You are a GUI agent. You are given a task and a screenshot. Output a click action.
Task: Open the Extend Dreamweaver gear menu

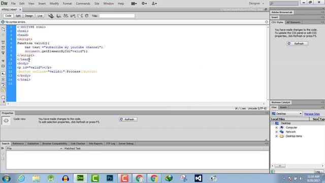pos(144,4)
